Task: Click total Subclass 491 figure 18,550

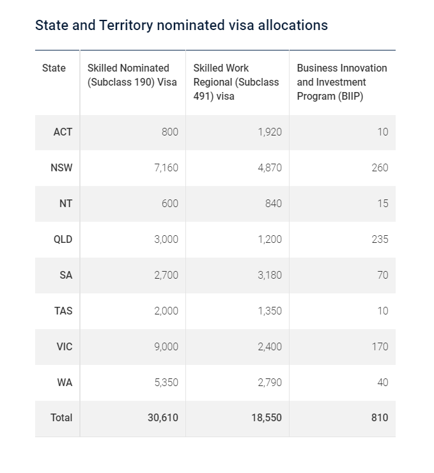Action: tap(267, 418)
